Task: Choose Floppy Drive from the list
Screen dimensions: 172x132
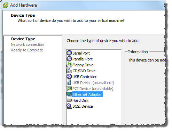Action: (x=83, y=65)
